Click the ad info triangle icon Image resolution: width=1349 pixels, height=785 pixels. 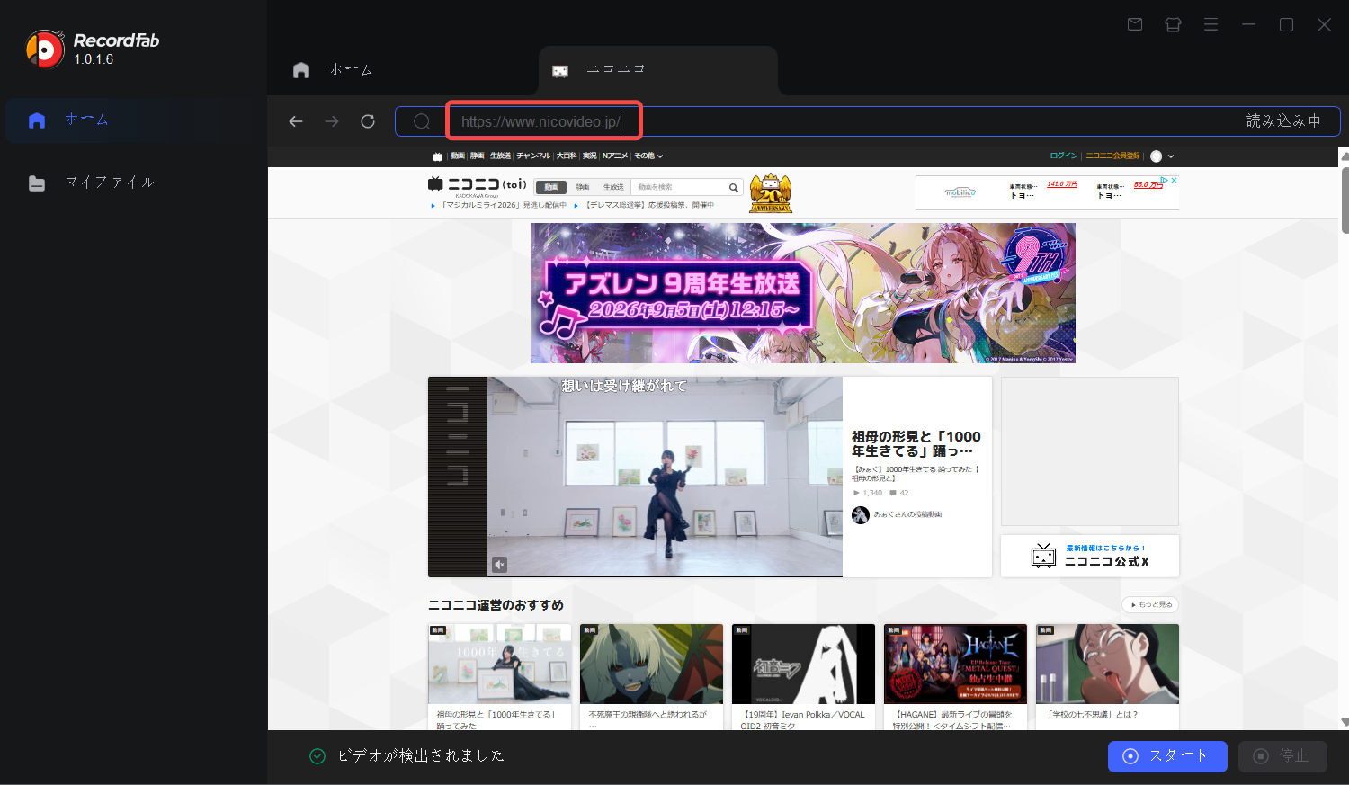(1164, 181)
